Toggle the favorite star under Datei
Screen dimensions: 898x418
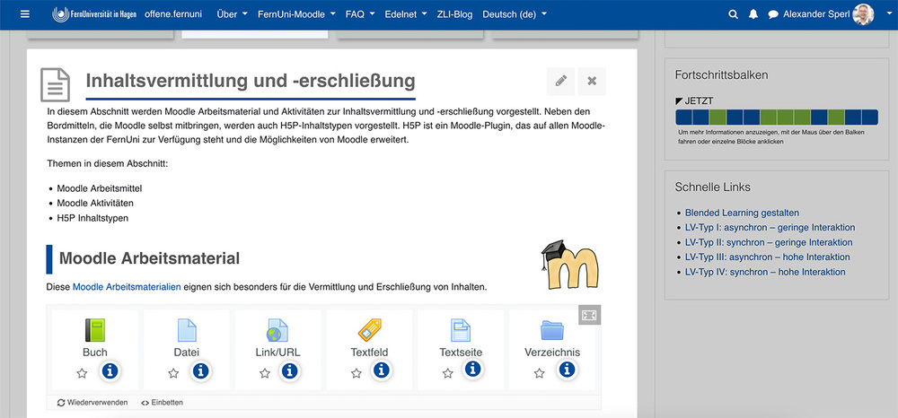click(173, 373)
